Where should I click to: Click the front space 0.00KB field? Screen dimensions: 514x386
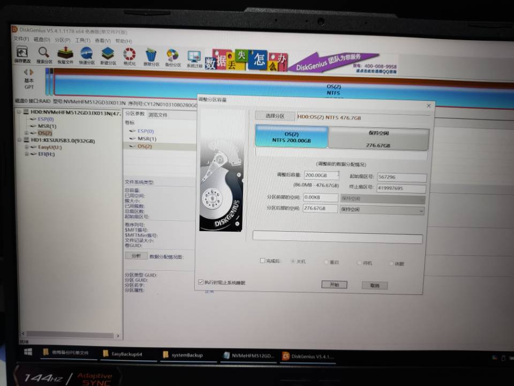pos(320,197)
